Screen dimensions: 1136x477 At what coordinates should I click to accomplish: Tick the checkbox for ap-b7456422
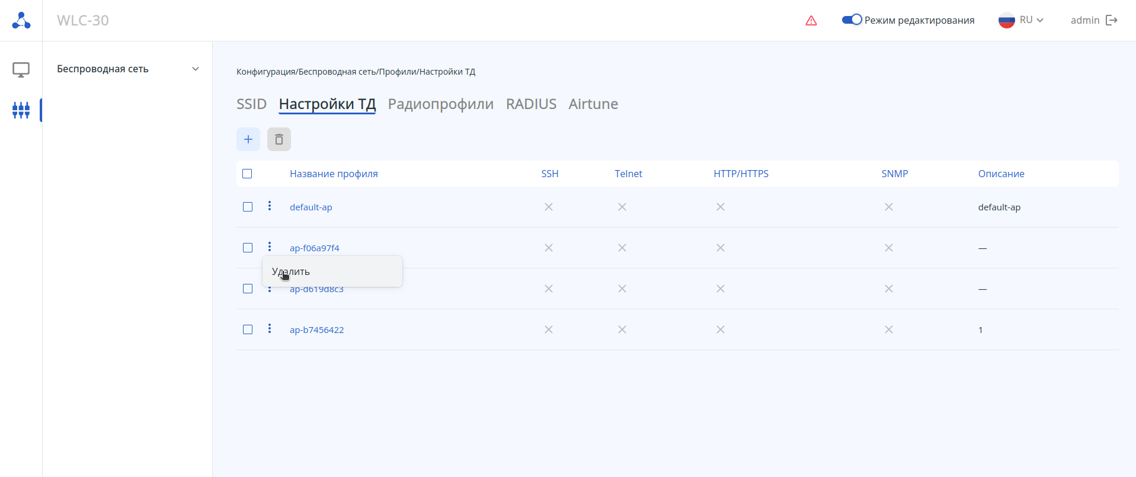[x=248, y=329]
